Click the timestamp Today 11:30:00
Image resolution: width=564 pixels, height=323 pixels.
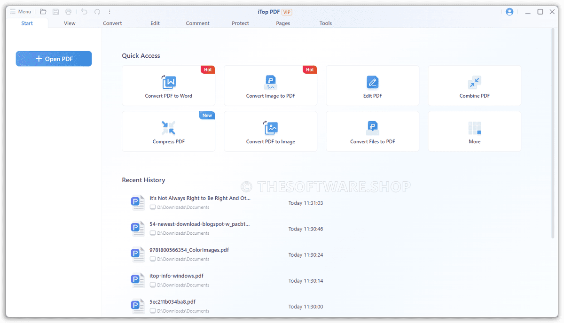click(x=305, y=307)
